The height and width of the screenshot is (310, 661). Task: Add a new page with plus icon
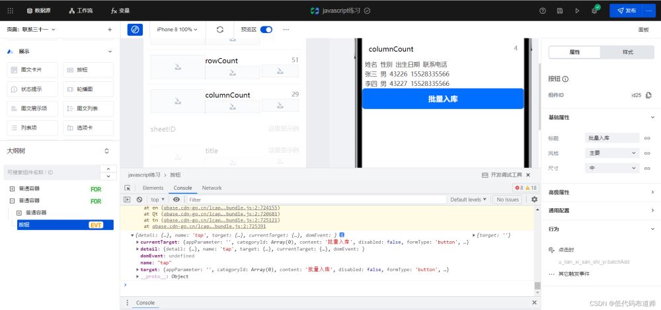[110, 30]
